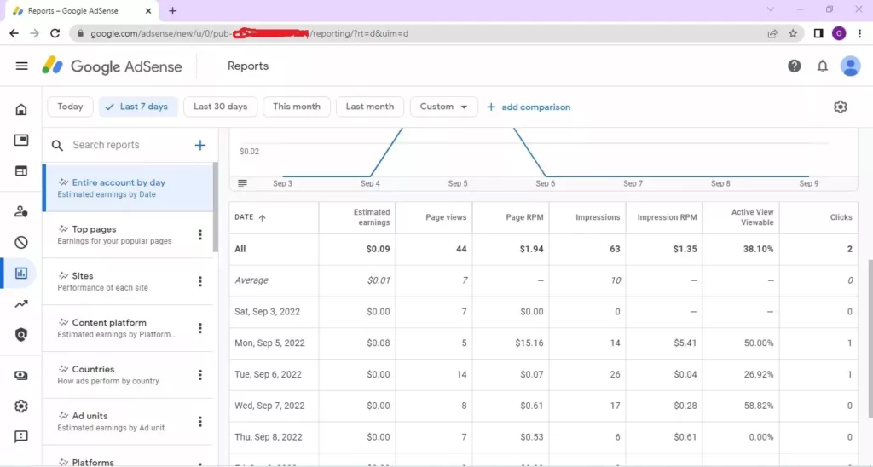The height and width of the screenshot is (467, 873).
Task: Open Sites report three-dot menu
Action: click(x=199, y=281)
